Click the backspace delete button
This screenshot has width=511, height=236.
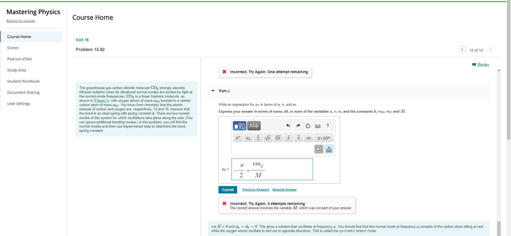click(319, 149)
